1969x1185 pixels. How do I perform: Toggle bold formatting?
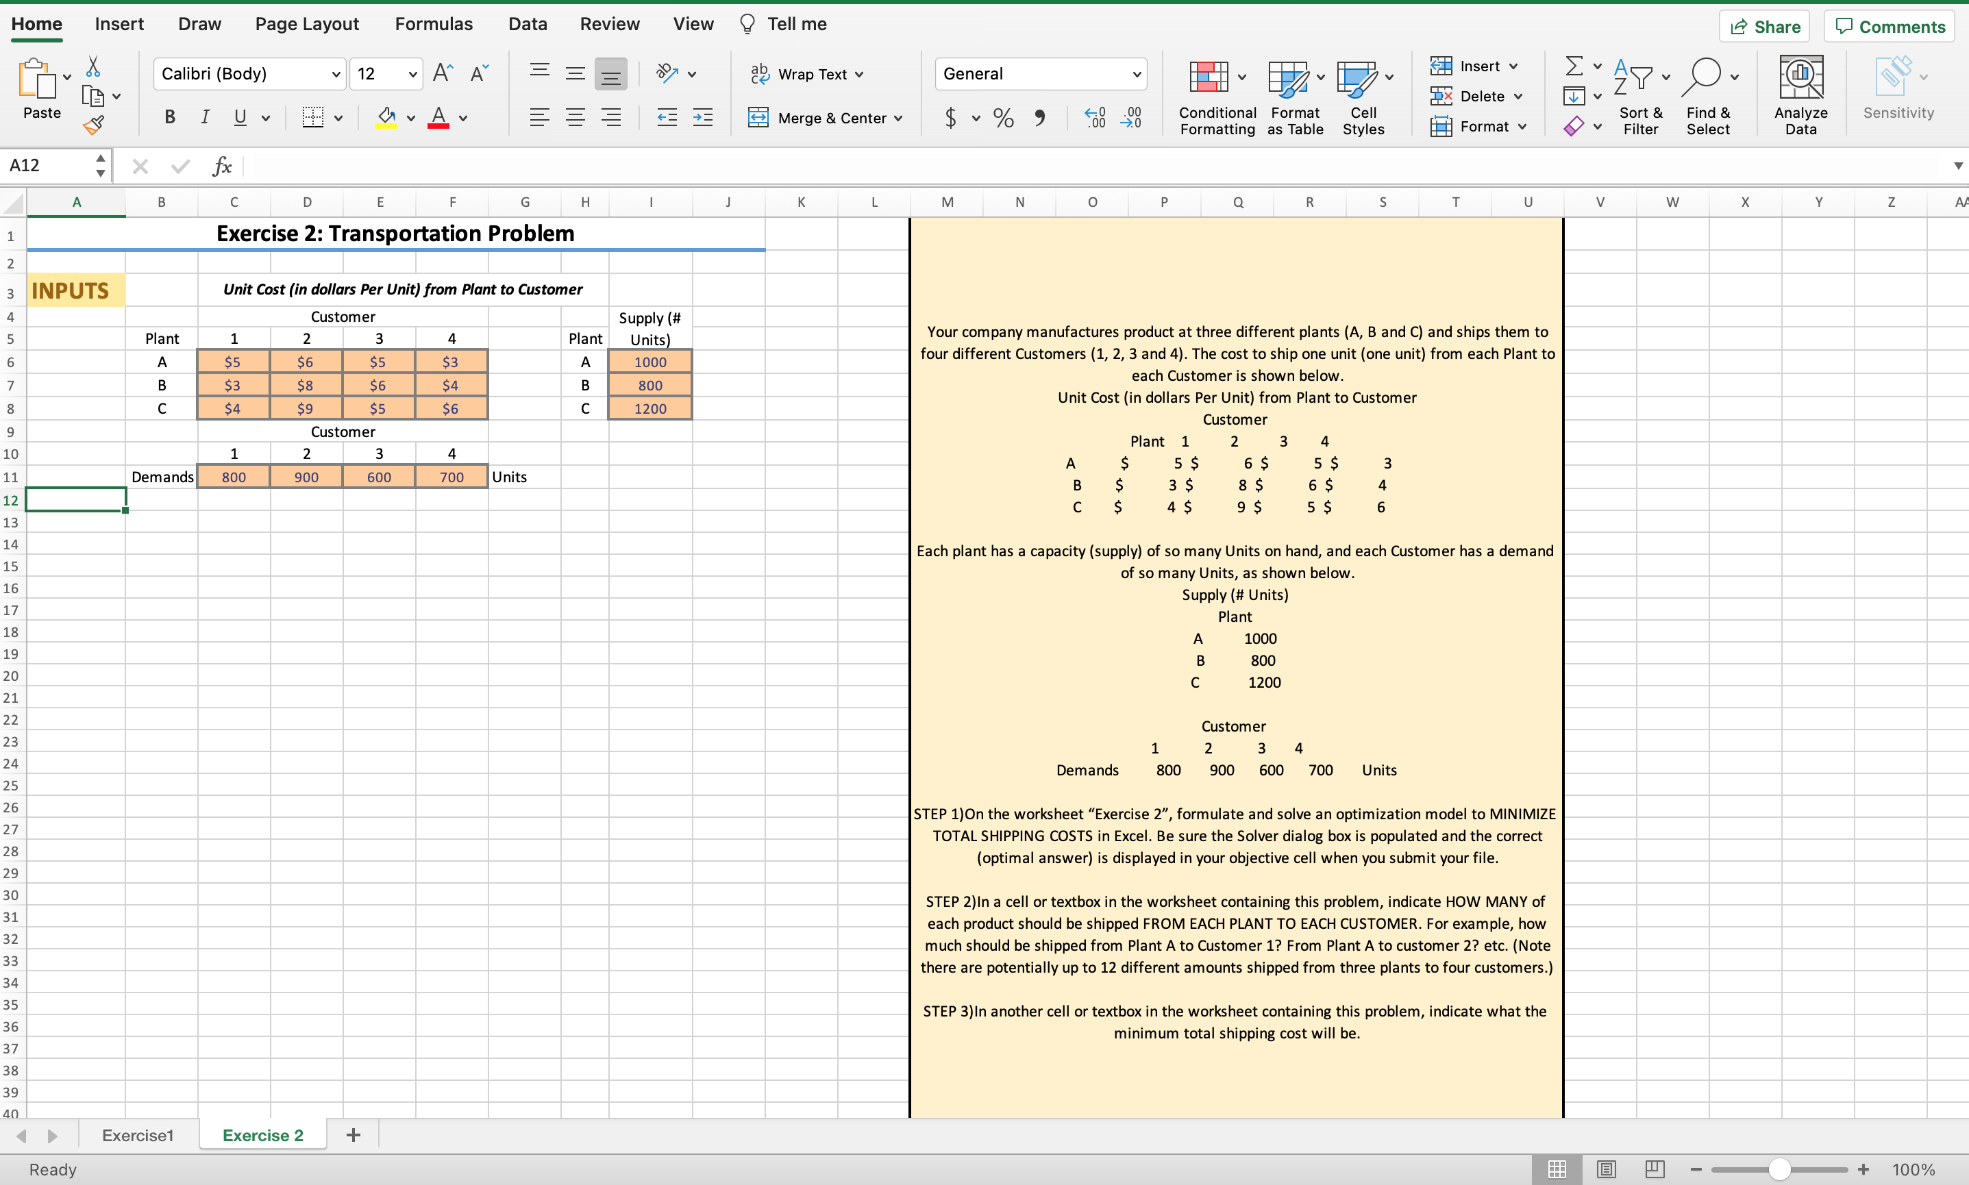click(x=169, y=117)
